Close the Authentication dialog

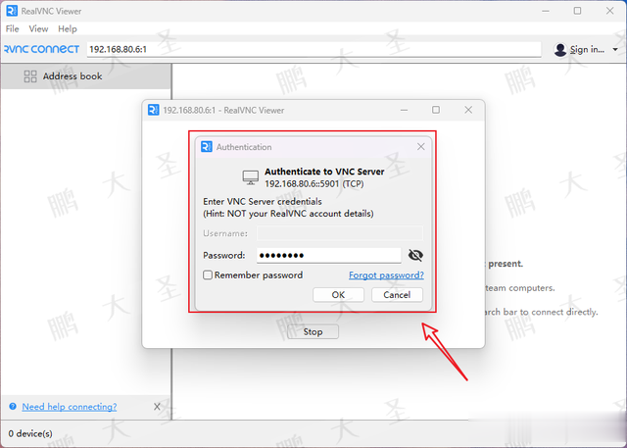pyautogui.click(x=420, y=147)
